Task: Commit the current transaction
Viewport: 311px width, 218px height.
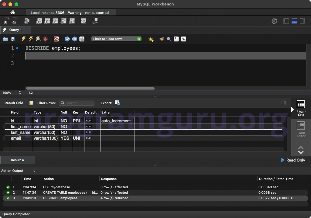Action: click(67, 39)
